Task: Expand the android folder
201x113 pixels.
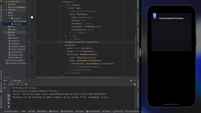Action: click(x=6, y=7)
